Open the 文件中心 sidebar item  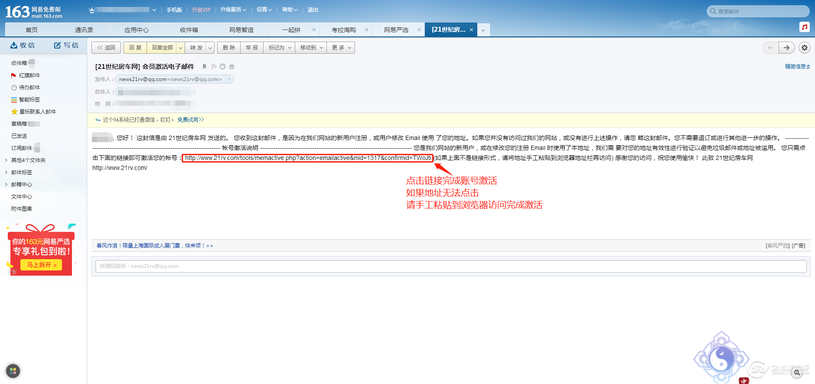[22, 197]
